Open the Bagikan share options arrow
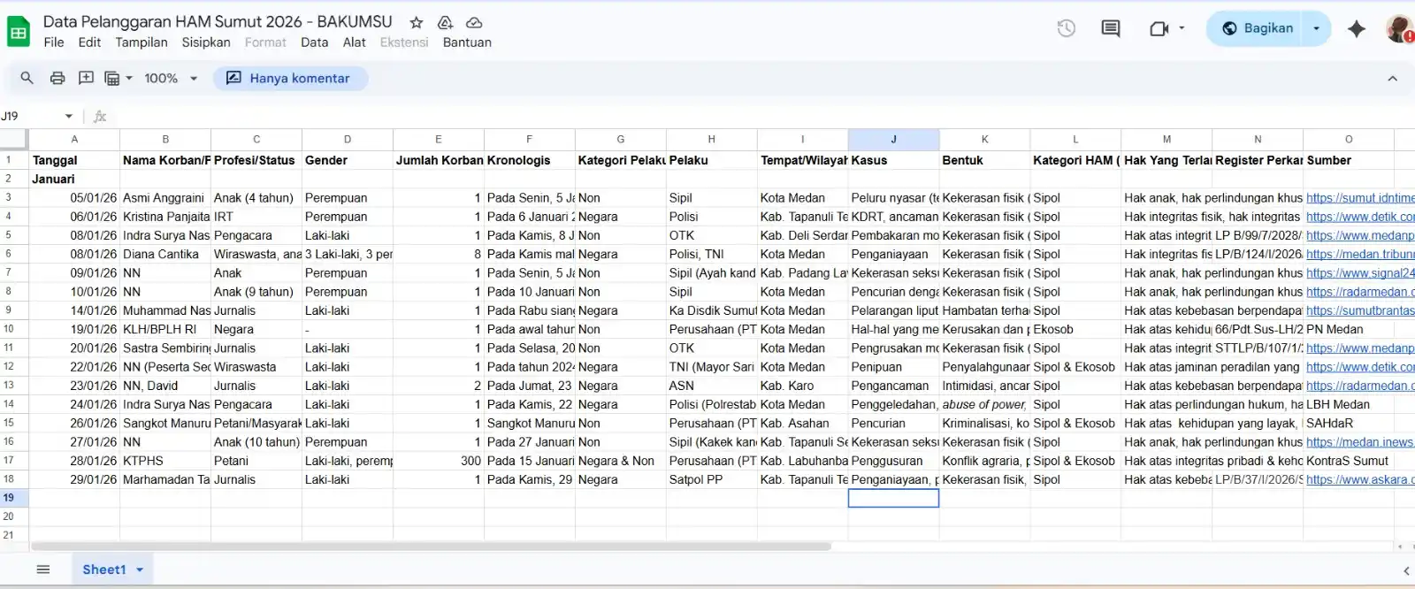1415x589 pixels. pyautogui.click(x=1316, y=28)
